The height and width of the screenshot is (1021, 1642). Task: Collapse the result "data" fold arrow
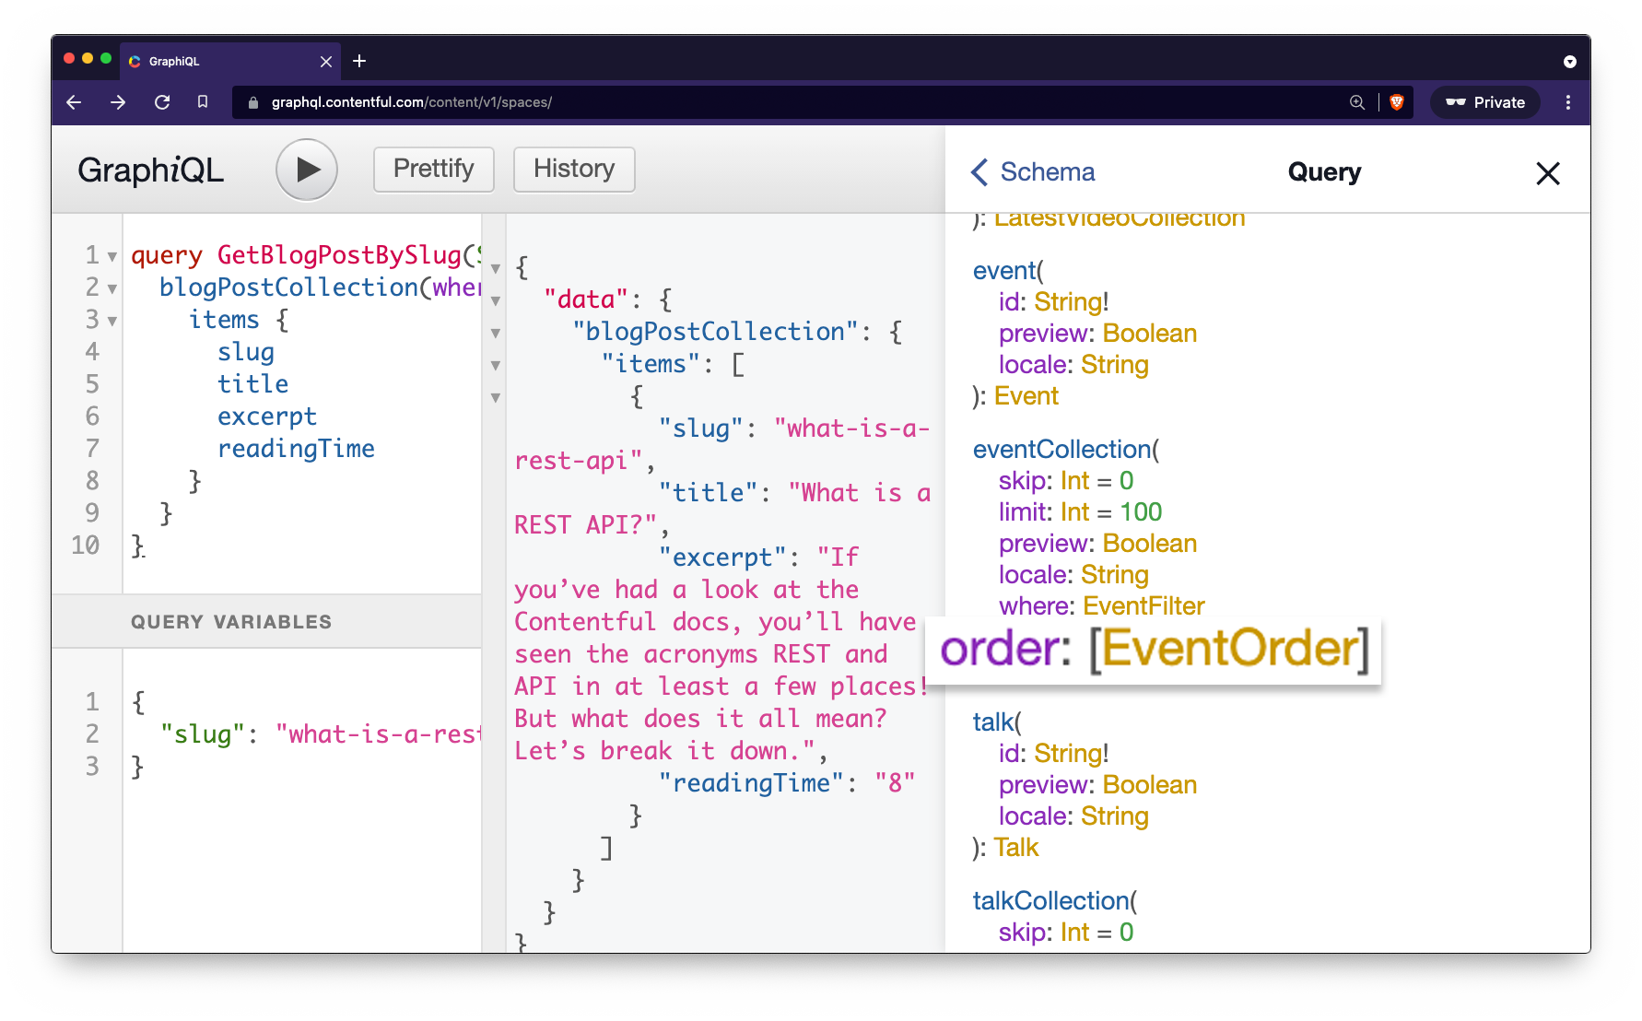(x=496, y=301)
